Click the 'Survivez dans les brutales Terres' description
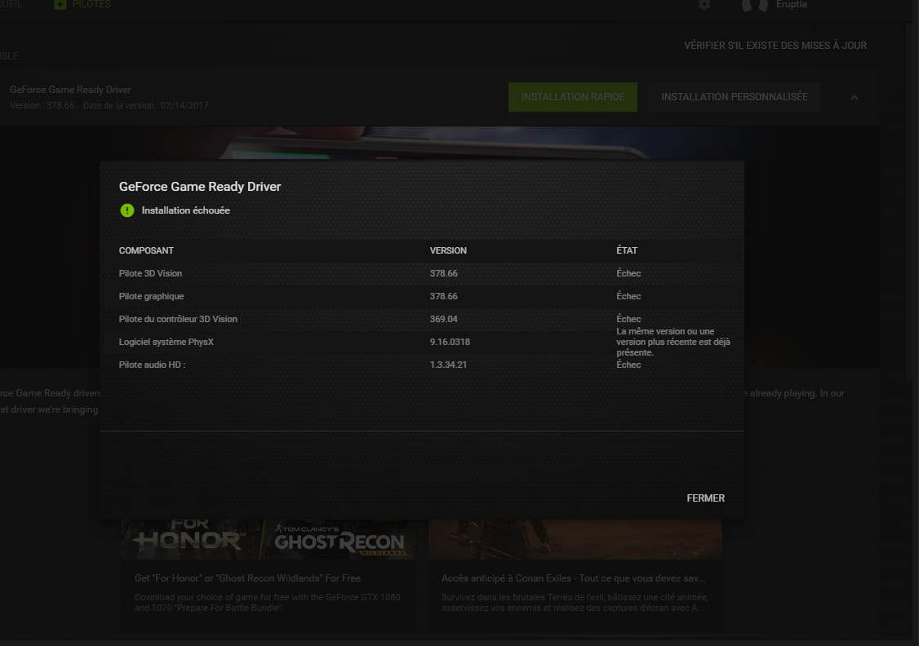The image size is (919, 646). click(x=575, y=603)
